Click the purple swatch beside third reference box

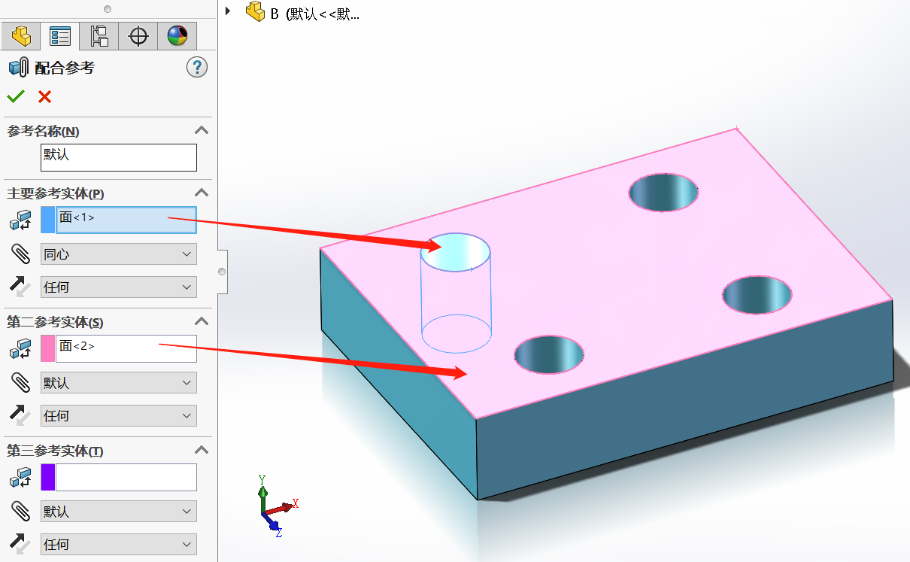pyautogui.click(x=47, y=477)
